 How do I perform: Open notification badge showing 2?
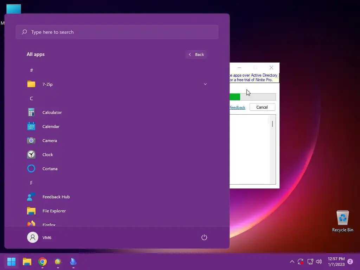(x=350, y=262)
